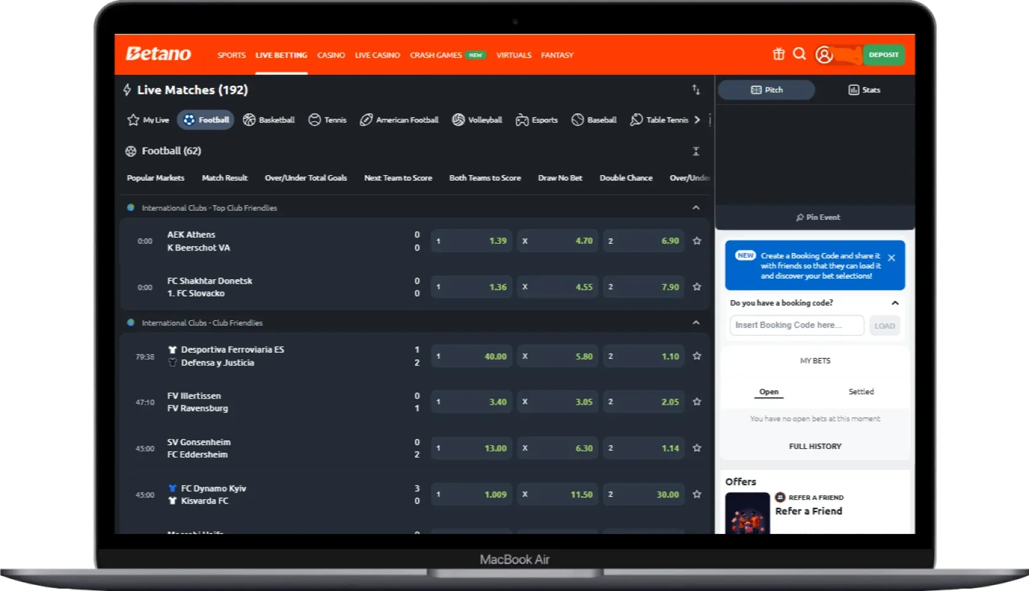The height and width of the screenshot is (591, 1029).
Task: Collapse the Top Club Friendlies league
Action: tap(696, 208)
